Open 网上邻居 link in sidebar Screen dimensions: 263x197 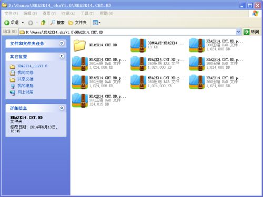[25, 92]
